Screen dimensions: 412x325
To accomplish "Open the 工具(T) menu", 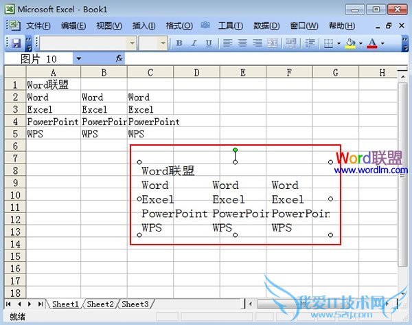I will [x=231, y=26].
